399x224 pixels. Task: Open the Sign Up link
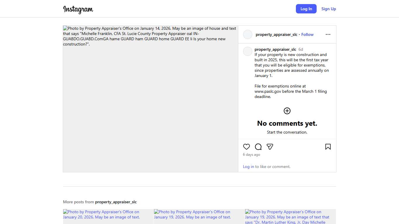click(x=329, y=9)
